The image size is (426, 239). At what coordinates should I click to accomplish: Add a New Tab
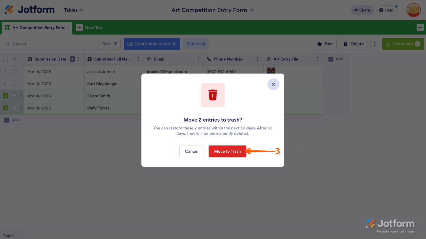click(x=89, y=28)
